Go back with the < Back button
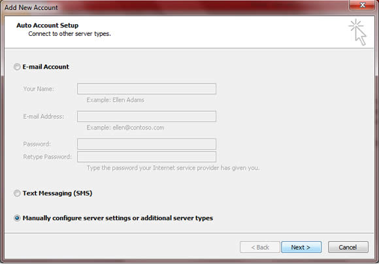Image resolution: width=379 pixels, height=264 pixels. click(x=260, y=247)
